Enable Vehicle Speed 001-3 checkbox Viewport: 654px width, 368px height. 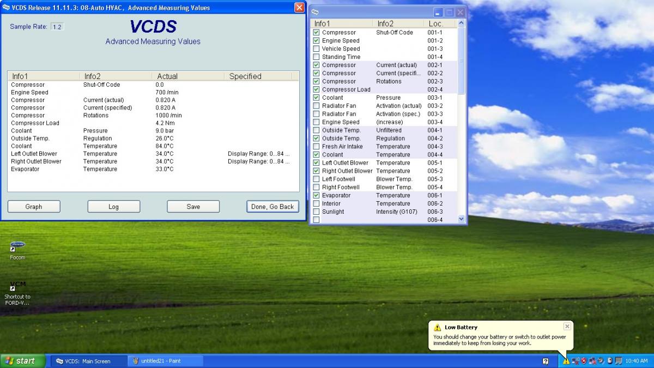coord(316,49)
